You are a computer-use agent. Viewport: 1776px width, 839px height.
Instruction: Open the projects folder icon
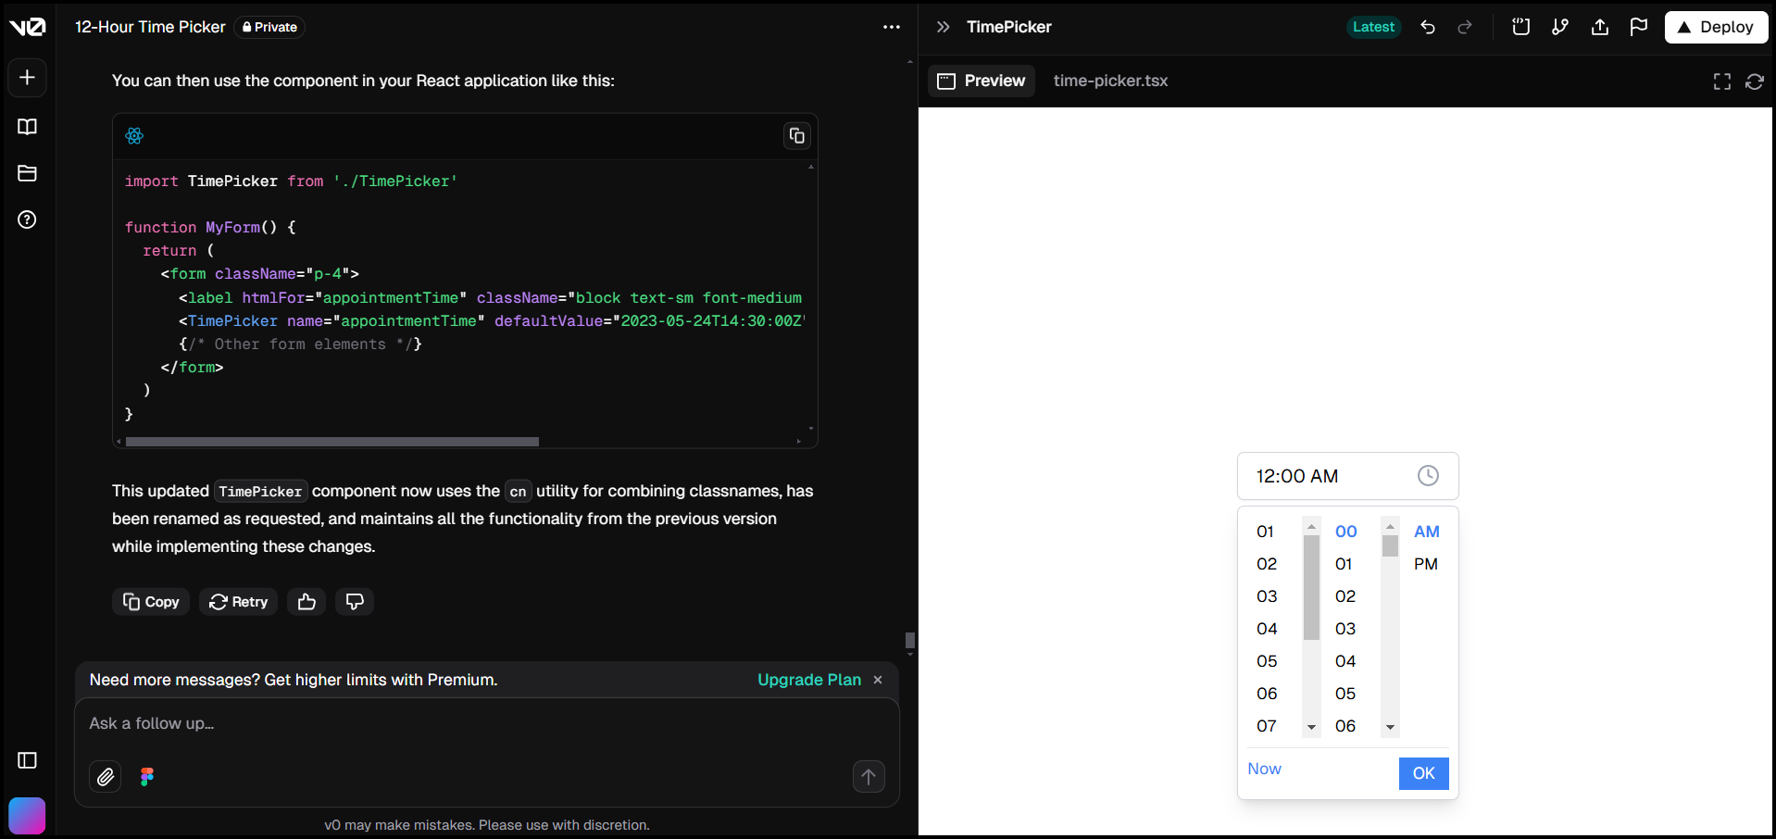click(27, 173)
